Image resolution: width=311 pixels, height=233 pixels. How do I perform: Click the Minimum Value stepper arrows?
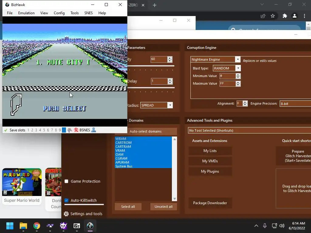[238, 76]
